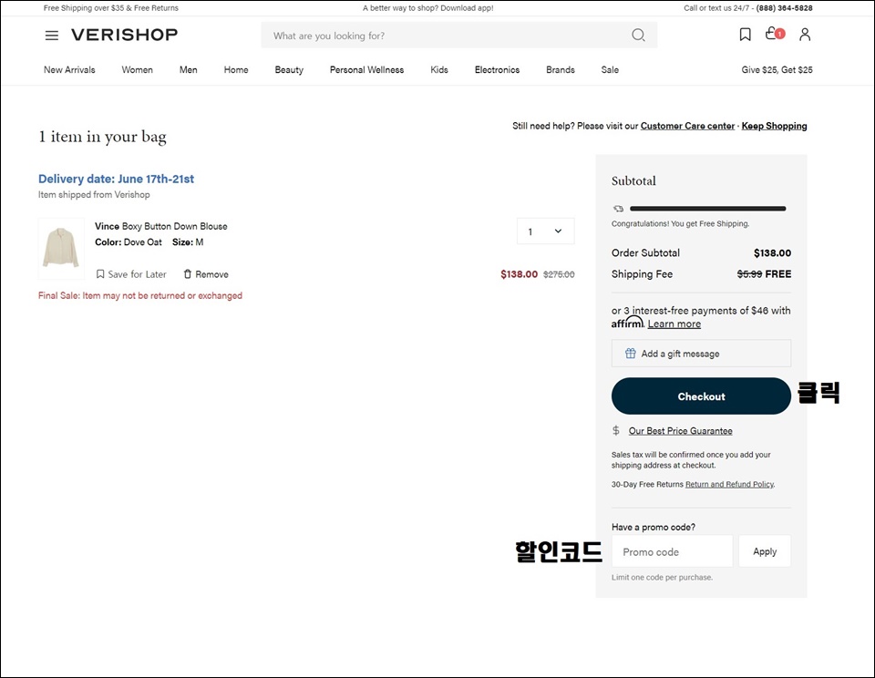The image size is (875, 678).
Task: Click the Download app banner text
Action: [428, 8]
